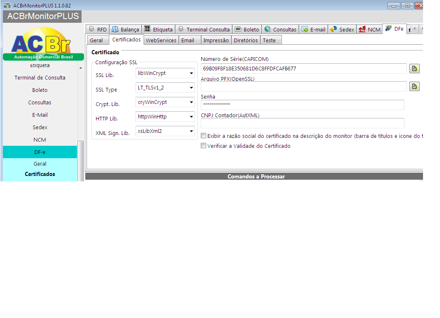440x318 pixels.
Task: Click the Senha password field
Action: pos(303,105)
